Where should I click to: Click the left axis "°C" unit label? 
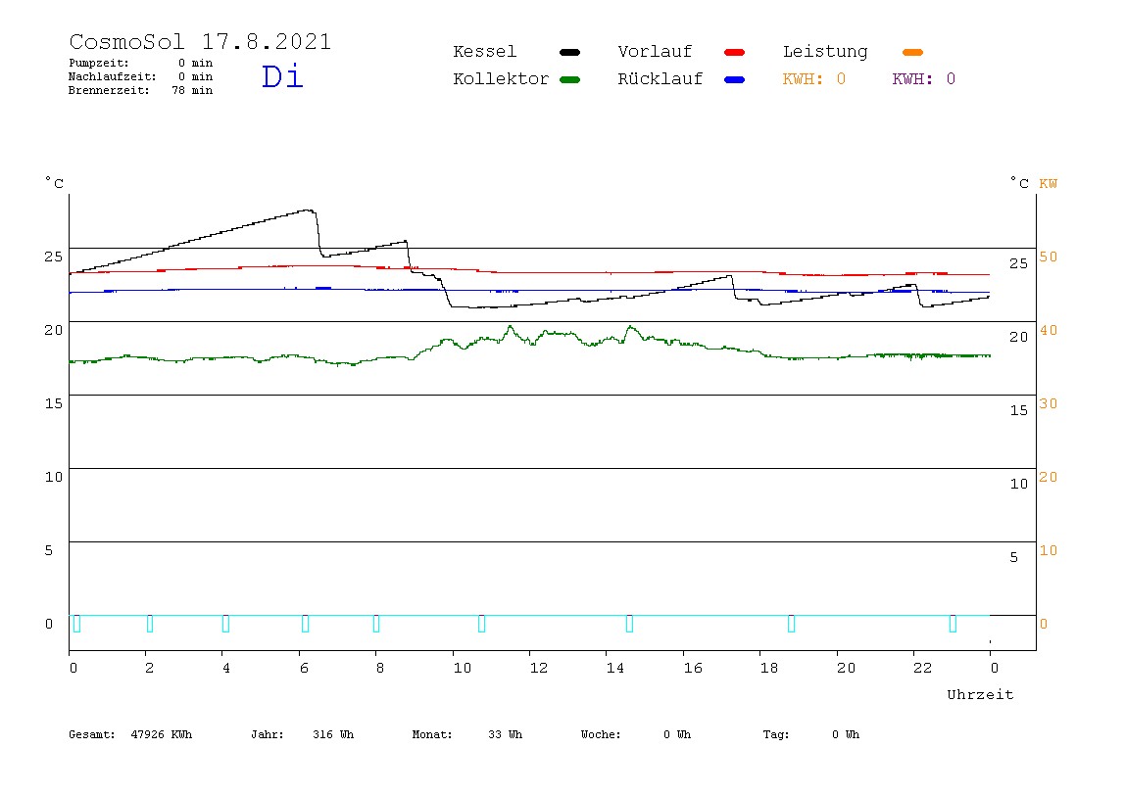[x=55, y=183]
